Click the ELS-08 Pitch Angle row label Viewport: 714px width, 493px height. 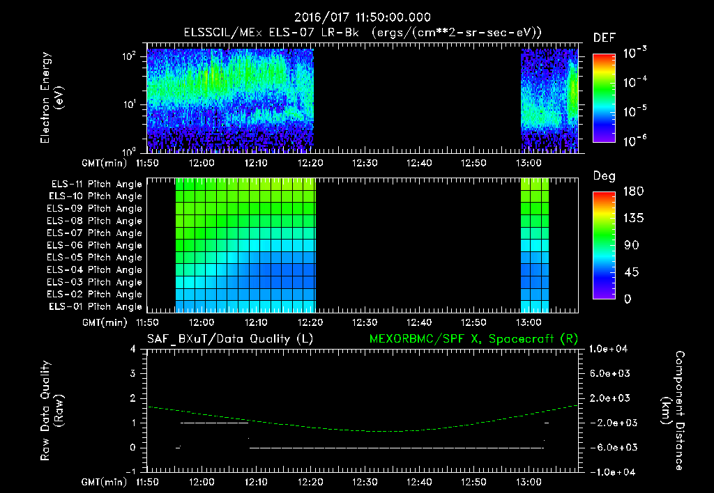point(94,221)
